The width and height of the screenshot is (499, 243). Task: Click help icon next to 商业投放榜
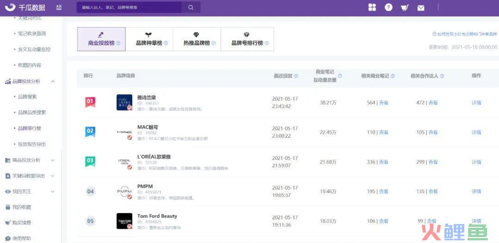point(118,43)
